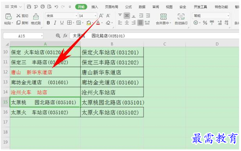This screenshot has width=241, height=151.
Task: Click the formula bar showing 太原桃 园北路店(035101)
Action: point(155,36)
